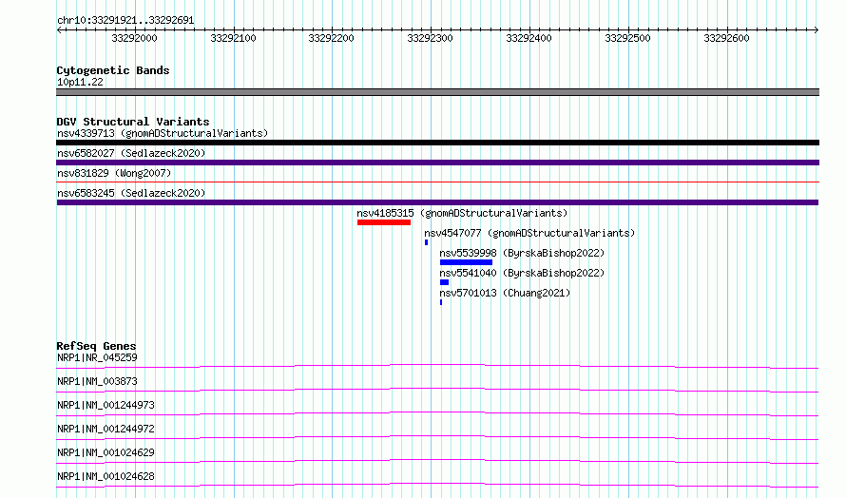
Task: Click the black nsv4339713 variant bar
Action: [x=437, y=143]
